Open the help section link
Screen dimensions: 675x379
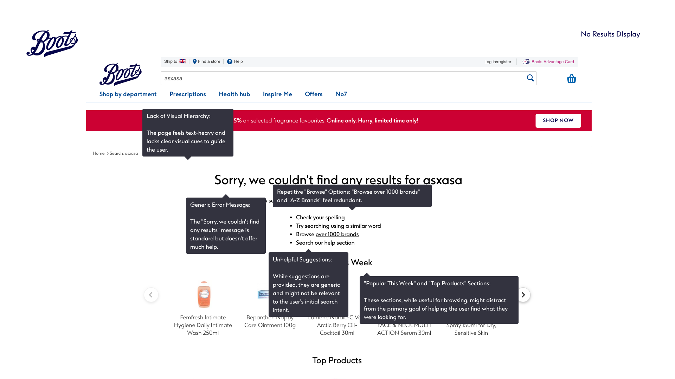pyautogui.click(x=339, y=243)
